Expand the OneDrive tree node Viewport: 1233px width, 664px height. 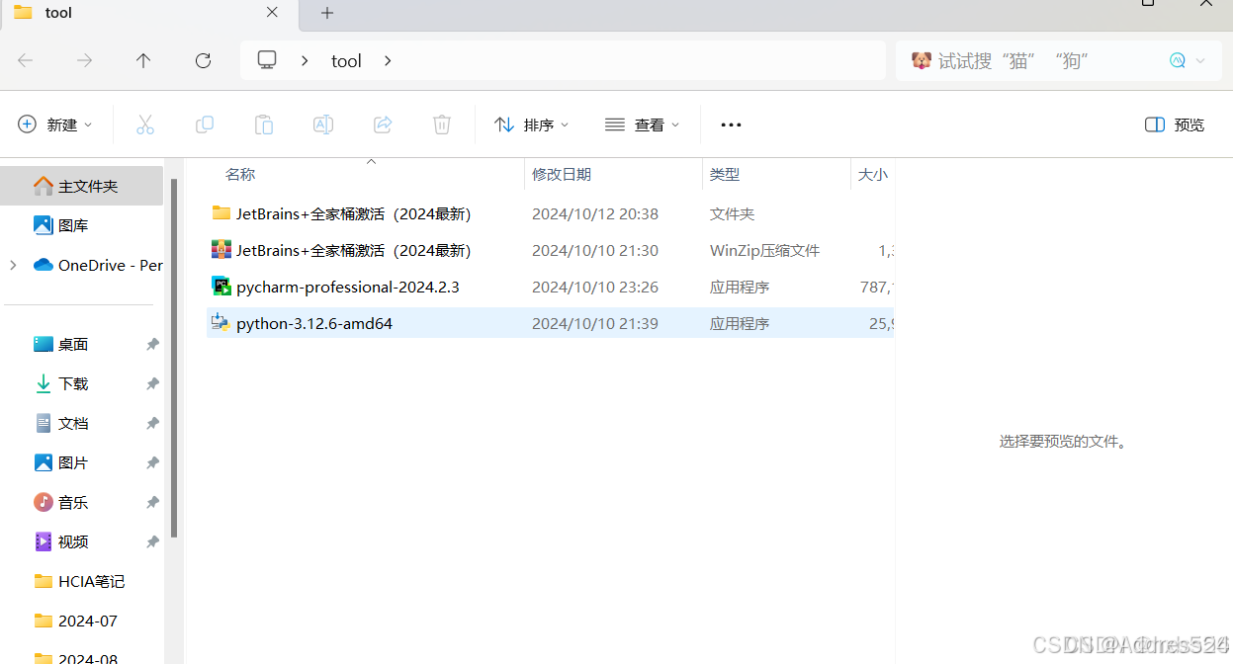pyautogui.click(x=13, y=265)
